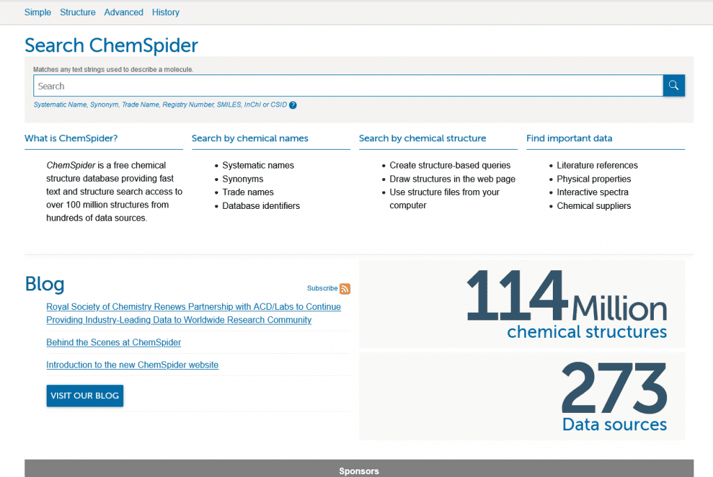
Task: Go to the History tab
Action: pyautogui.click(x=165, y=12)
